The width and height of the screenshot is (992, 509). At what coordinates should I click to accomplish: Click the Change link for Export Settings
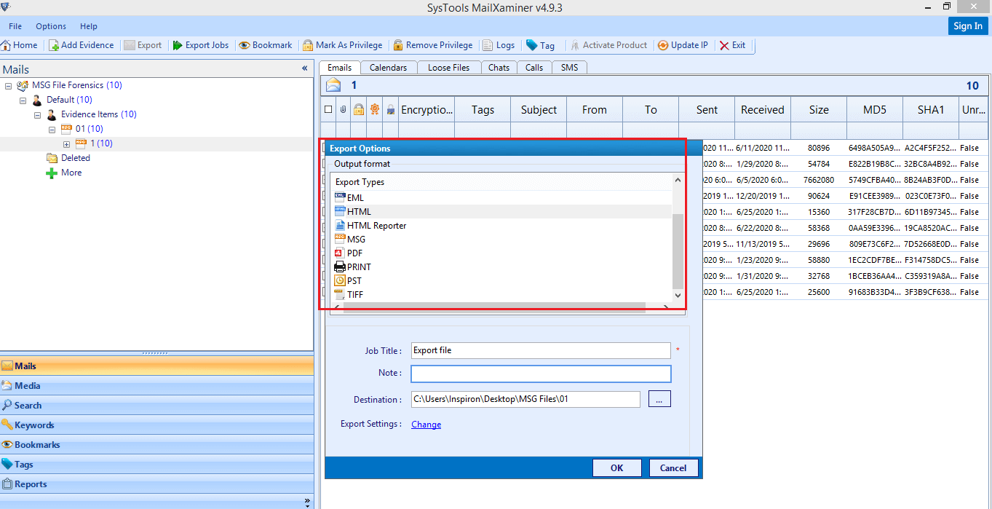click(x=426, y=424)
